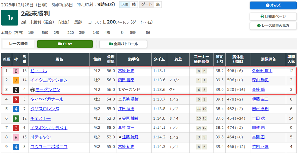Click blue frame 4 badge for タヤスロレンヌ

(x=16, y=109)
